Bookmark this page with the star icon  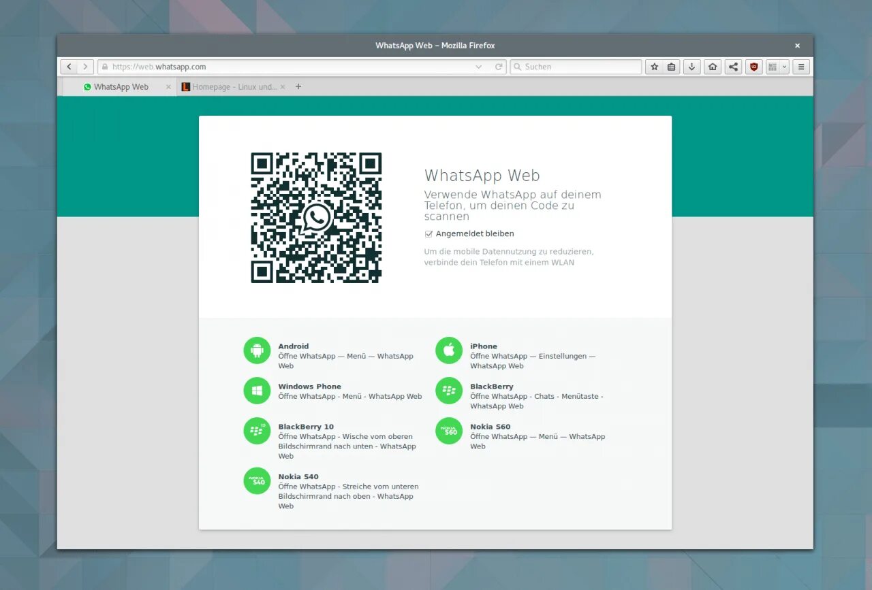point(655,67)
